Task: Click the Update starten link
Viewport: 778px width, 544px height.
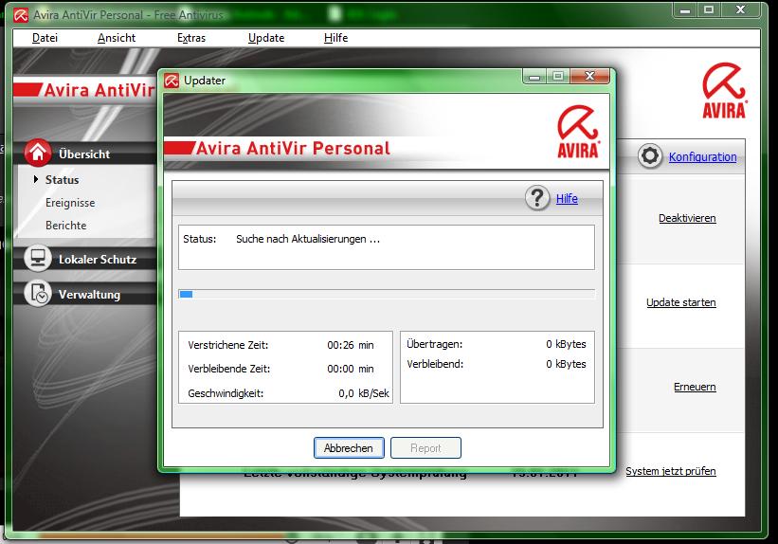Action: (680, 302)
